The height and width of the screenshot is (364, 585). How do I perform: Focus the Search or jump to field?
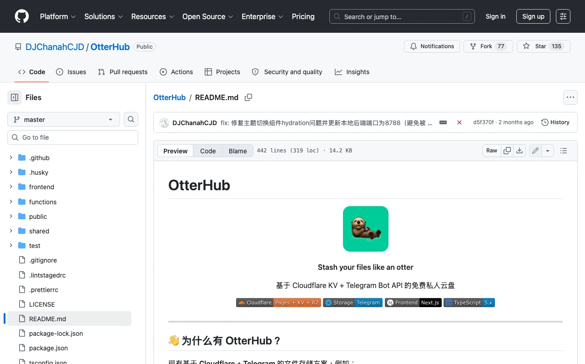pyautogui.click(x=402, y=16)
